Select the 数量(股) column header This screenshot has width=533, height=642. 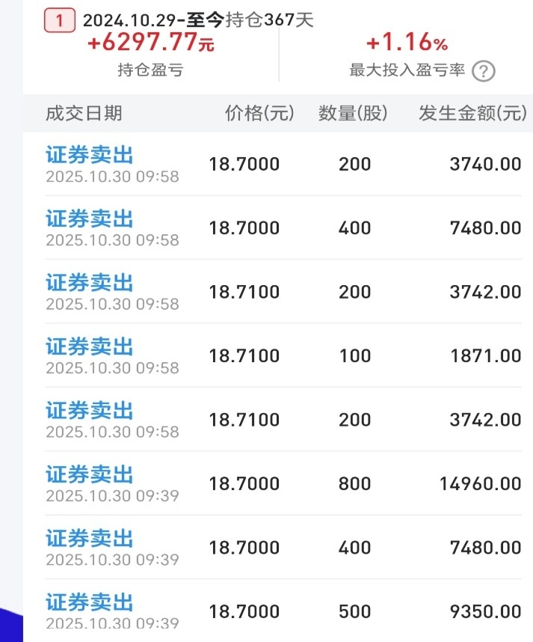(354, 114)
